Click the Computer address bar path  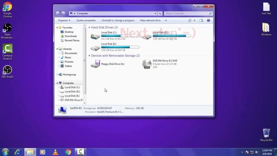point(82,13)
